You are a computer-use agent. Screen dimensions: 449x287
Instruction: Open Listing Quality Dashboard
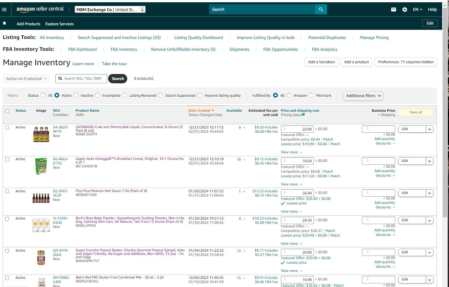199,38
